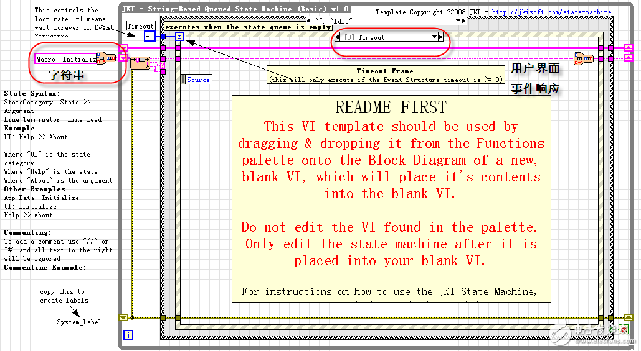This screenshot has width=641, height=351.
Task: Select the Add State subVI near the right loop edge
Action: point(583,58)
